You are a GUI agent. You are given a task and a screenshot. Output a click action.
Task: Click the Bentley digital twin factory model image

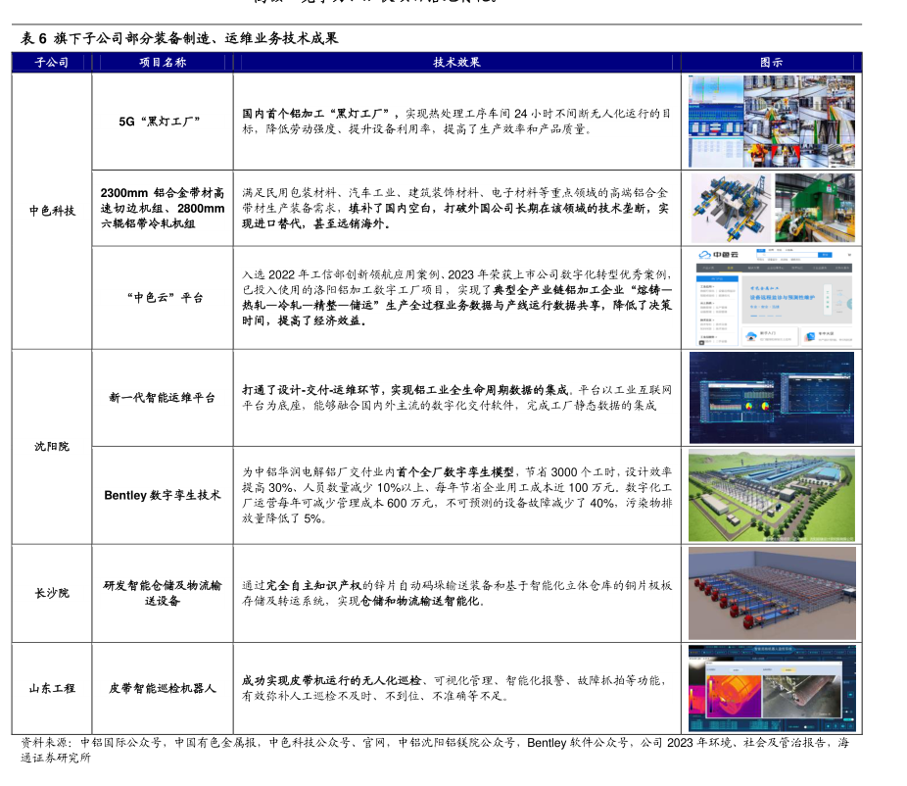pos(772,495)
